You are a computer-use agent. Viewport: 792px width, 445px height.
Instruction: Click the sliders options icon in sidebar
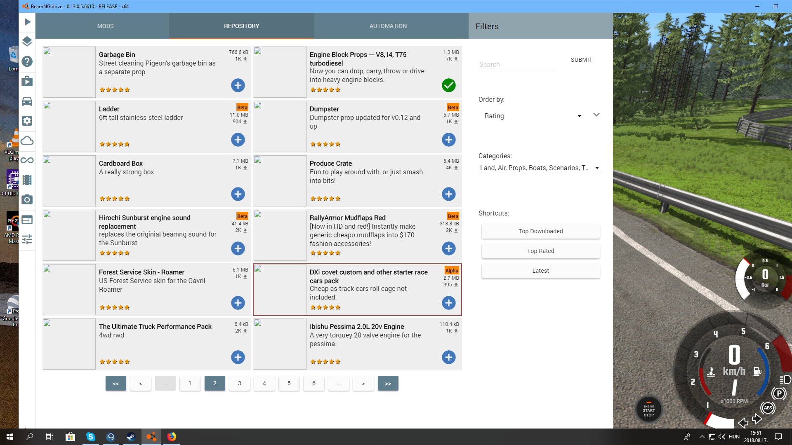point(27,239)
